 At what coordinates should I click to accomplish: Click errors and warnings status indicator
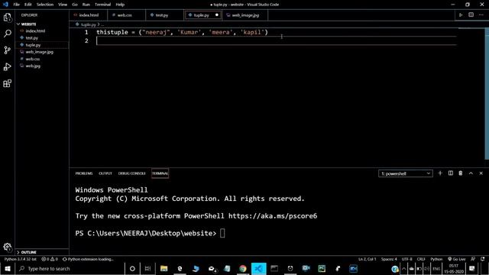pyautogui.click(x=50, y=259)
